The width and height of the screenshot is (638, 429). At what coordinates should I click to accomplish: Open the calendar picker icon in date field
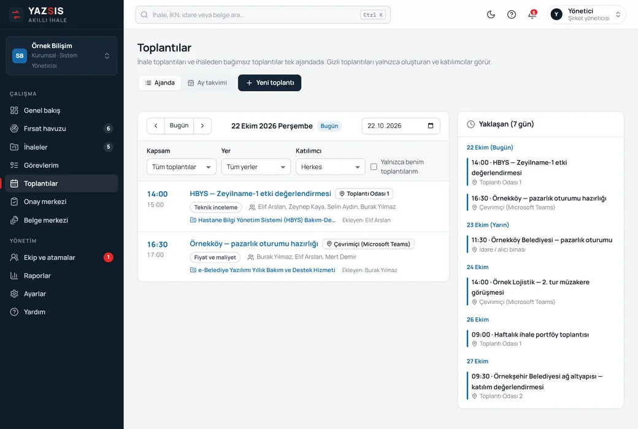(x=431, y=126)
